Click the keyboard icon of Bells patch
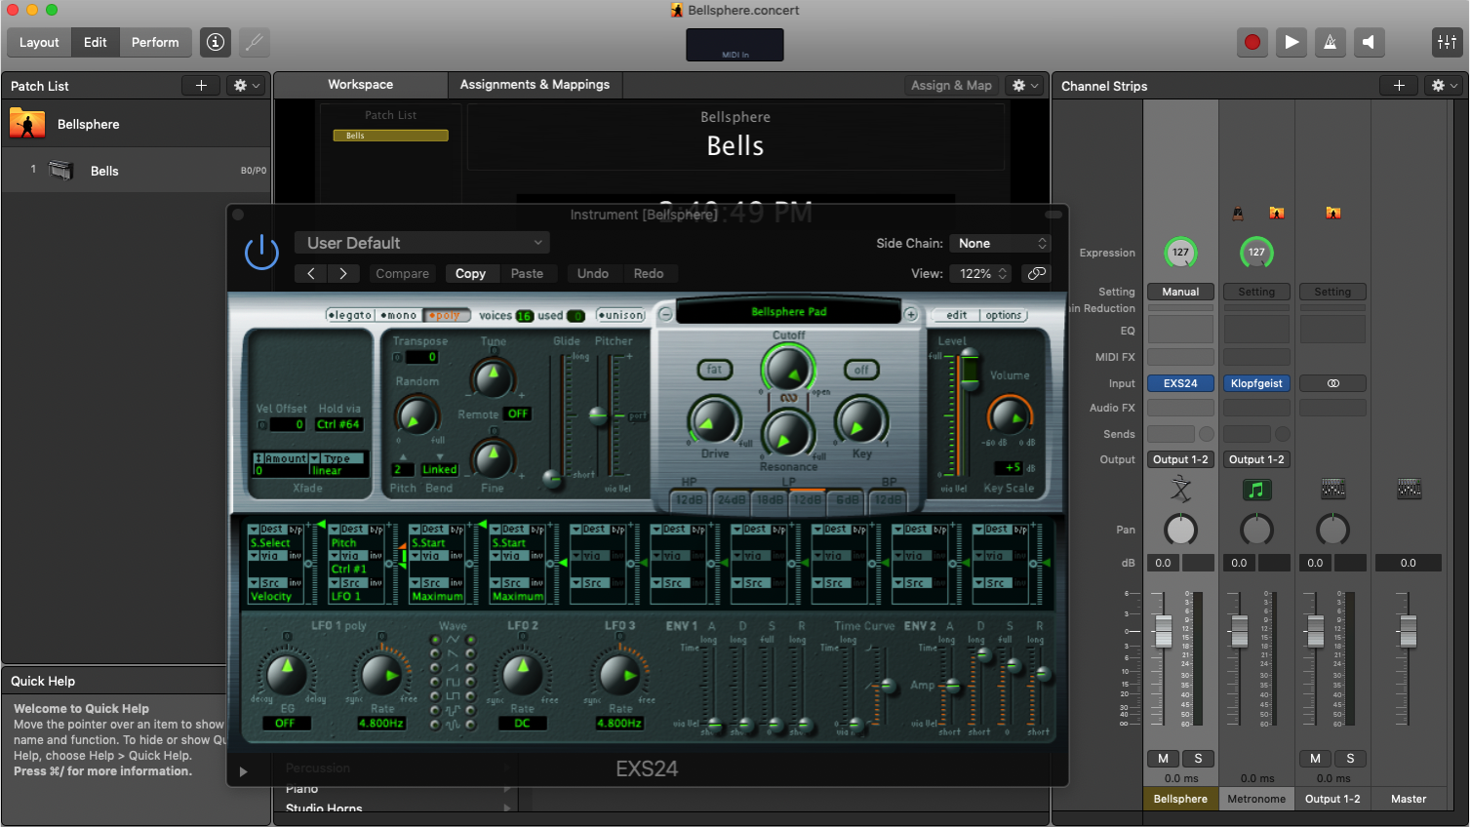 click(x=61, y=171)
